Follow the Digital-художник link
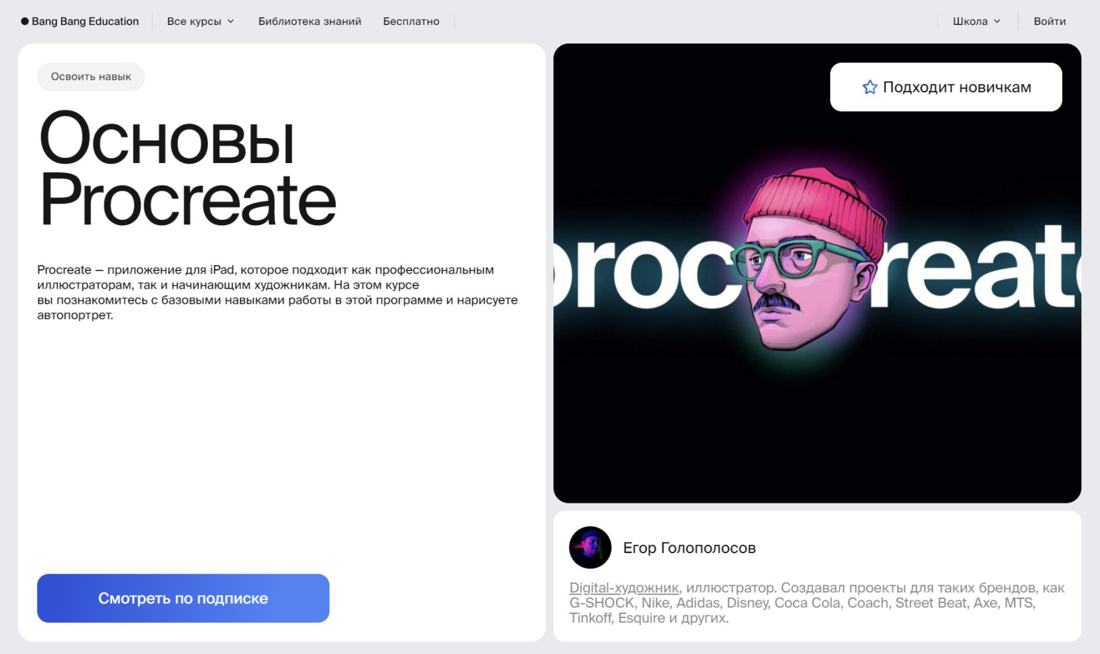 pos(624,588)
